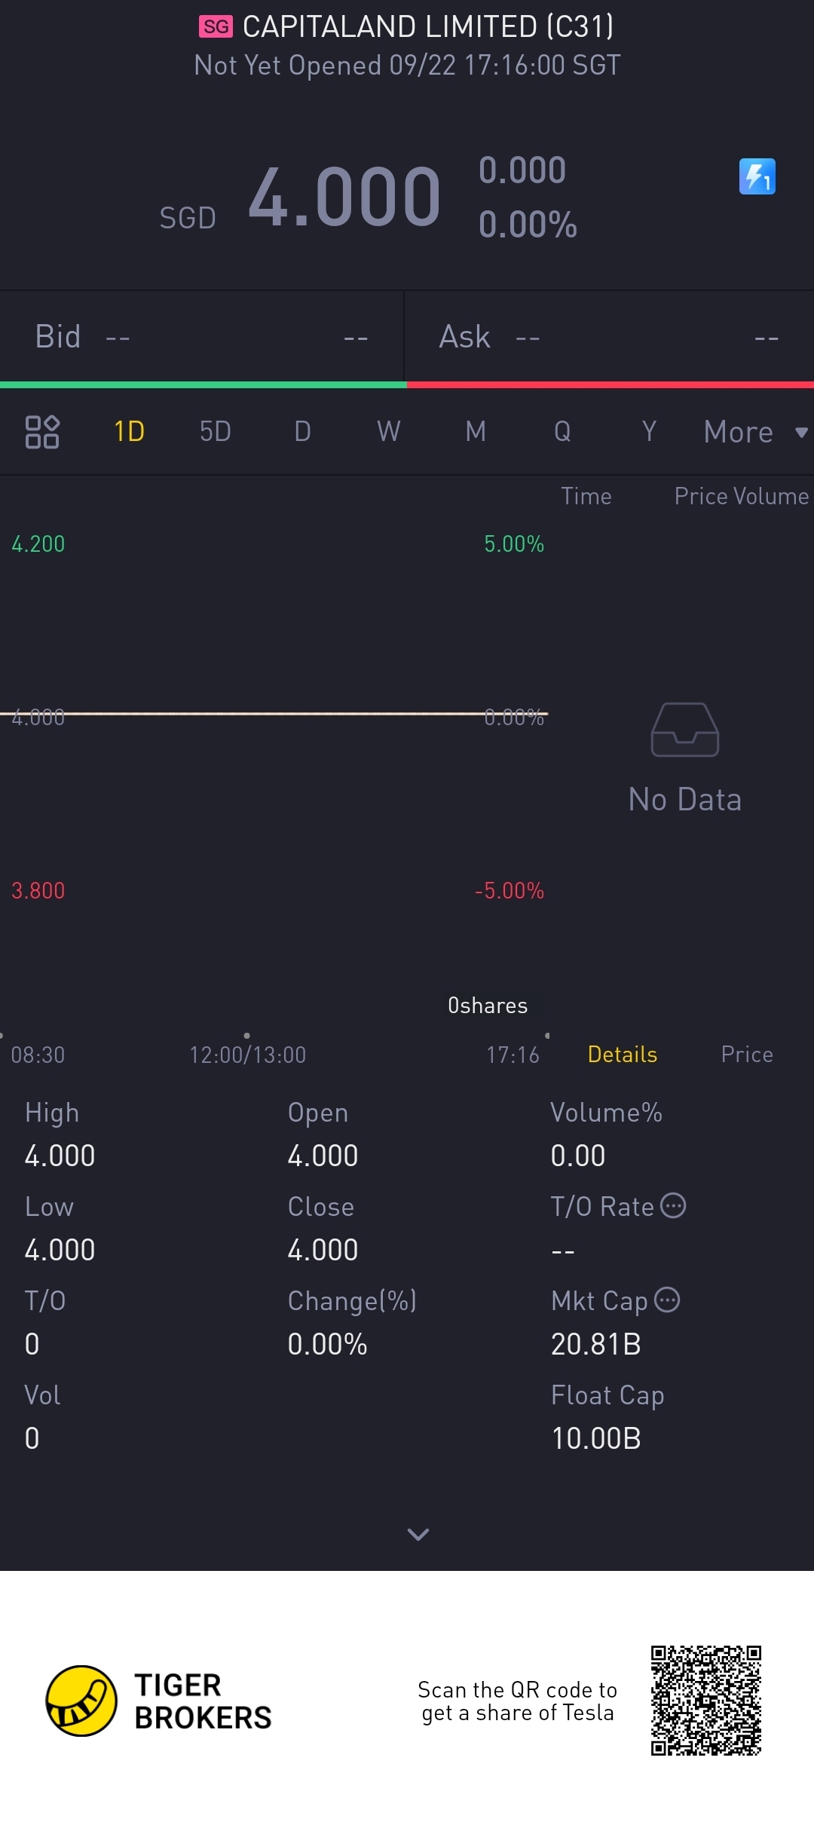The height and width of the screenshot is (1831, 814).
Task: Select the yearly Y chart tab
Action: tap(649, 432)
